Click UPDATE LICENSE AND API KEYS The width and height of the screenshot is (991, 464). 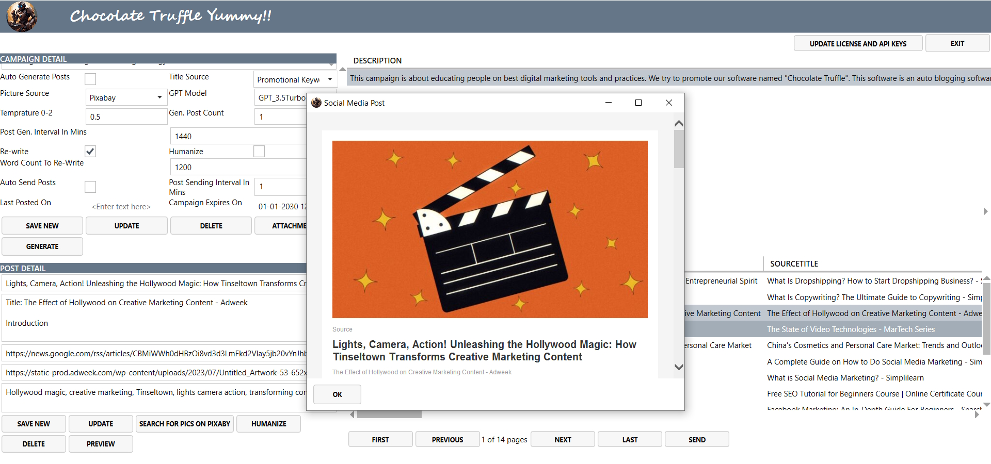click(x=858, y=43)
